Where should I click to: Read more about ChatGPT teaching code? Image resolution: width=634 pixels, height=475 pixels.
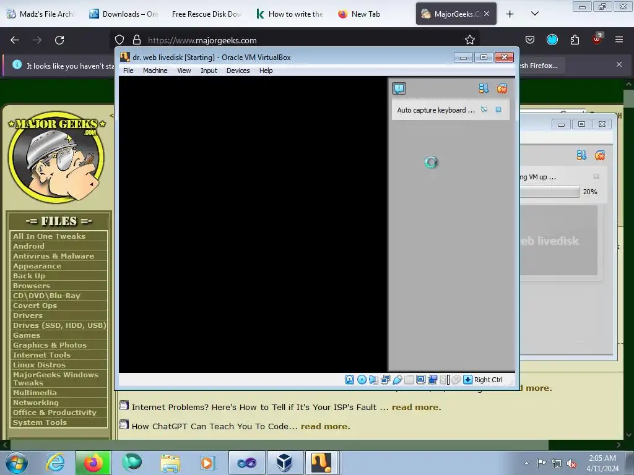tap(325, 427)
